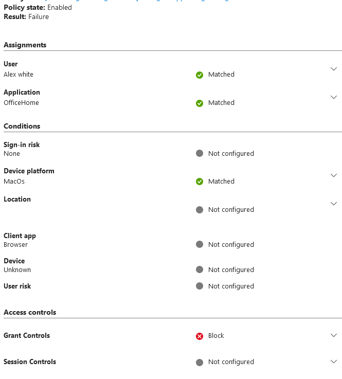Click the Block label under Access controls
Image resolution: width=342 pixels, height=379 pixels.
click(216, 336)
